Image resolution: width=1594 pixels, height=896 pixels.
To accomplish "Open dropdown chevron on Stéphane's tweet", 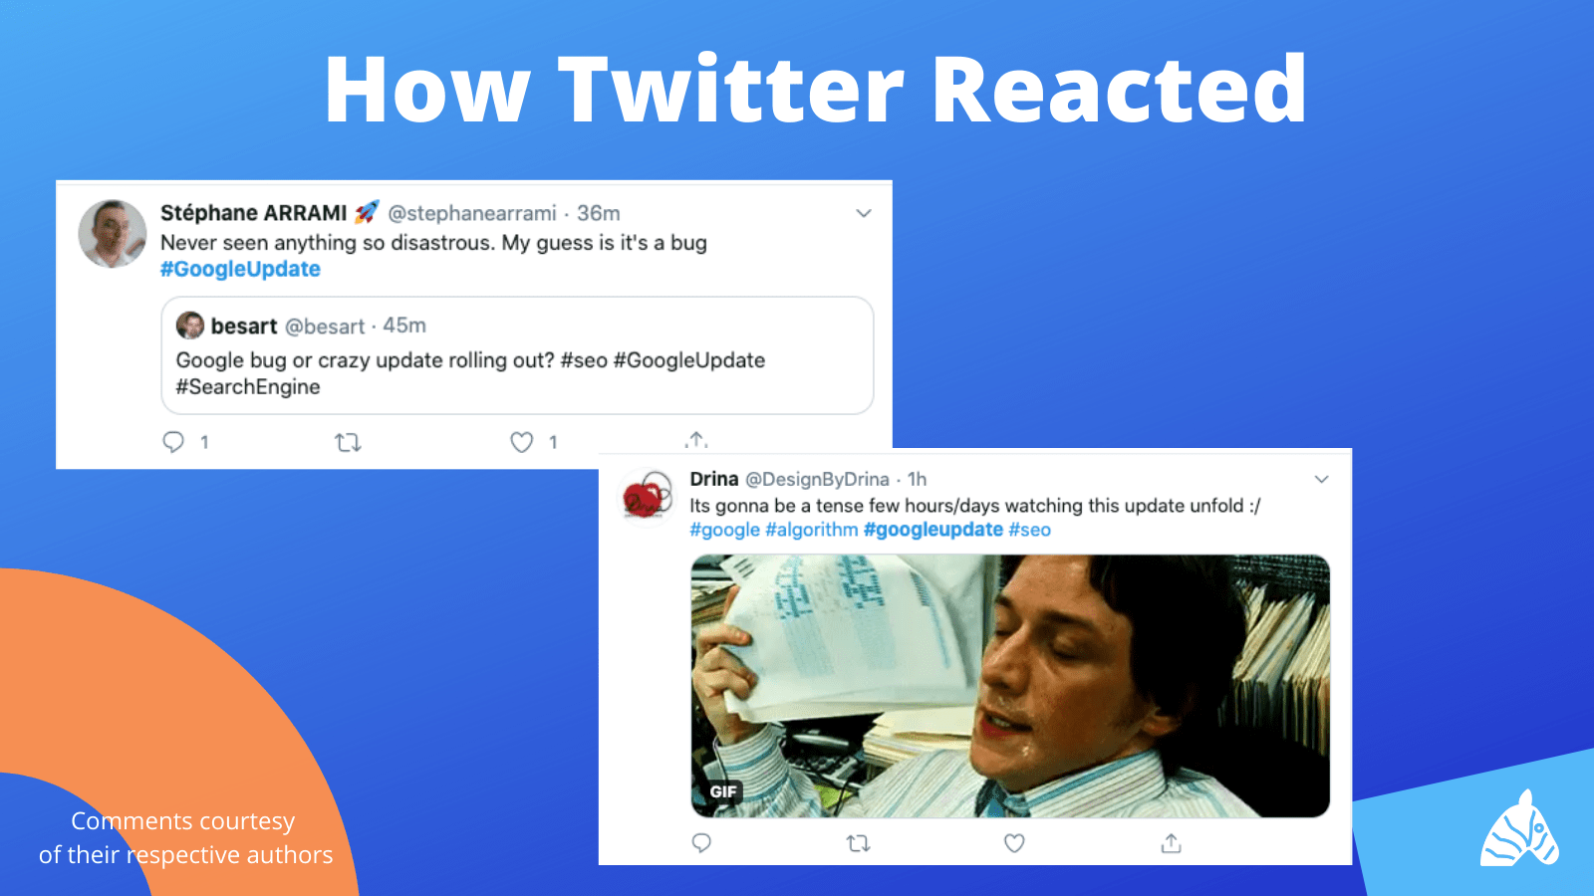I will point(864,213).
